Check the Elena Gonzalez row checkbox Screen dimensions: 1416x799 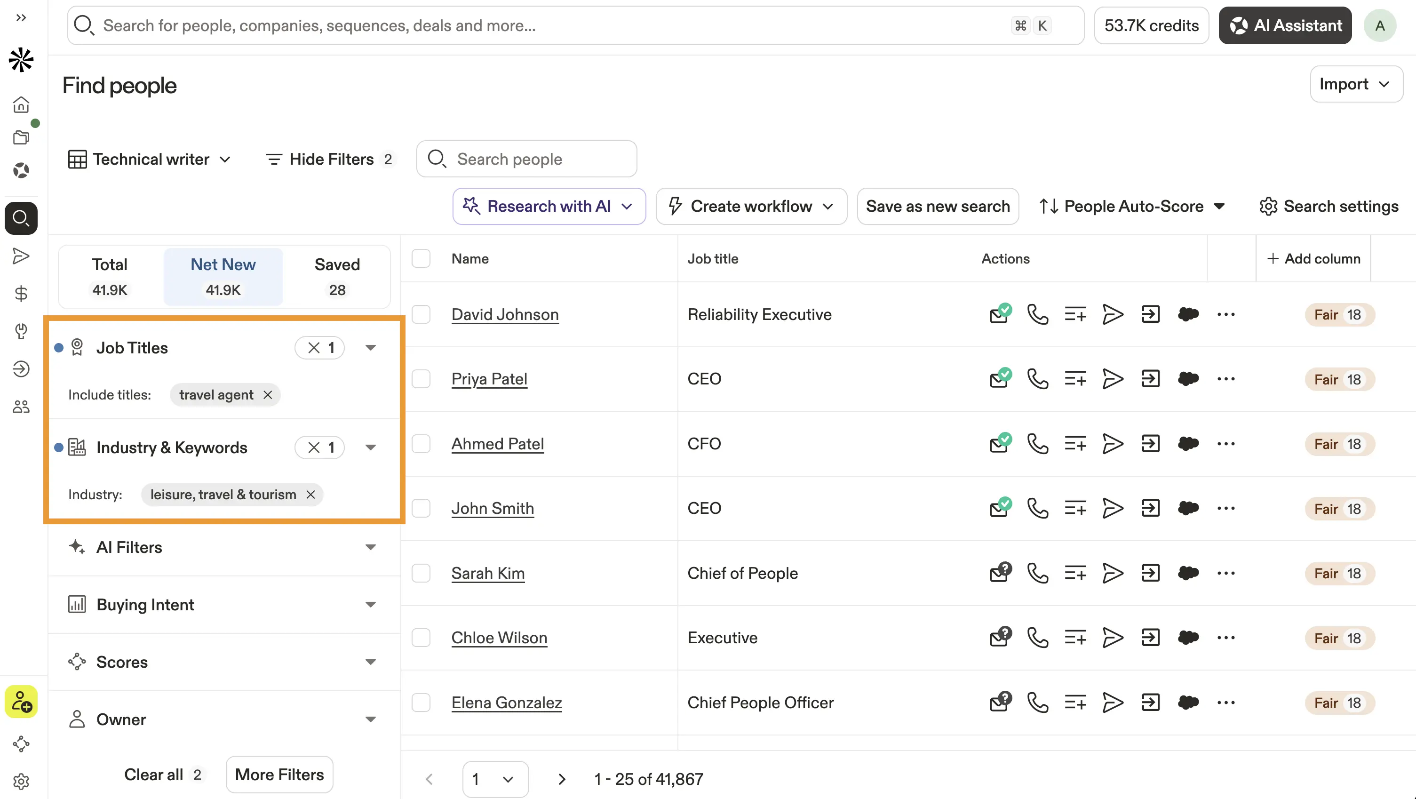pos(421,703)
